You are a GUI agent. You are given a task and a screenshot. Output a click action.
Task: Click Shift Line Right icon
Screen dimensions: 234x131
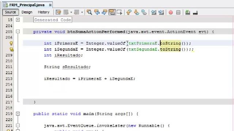pyautogui.click(x=161, y=12)
